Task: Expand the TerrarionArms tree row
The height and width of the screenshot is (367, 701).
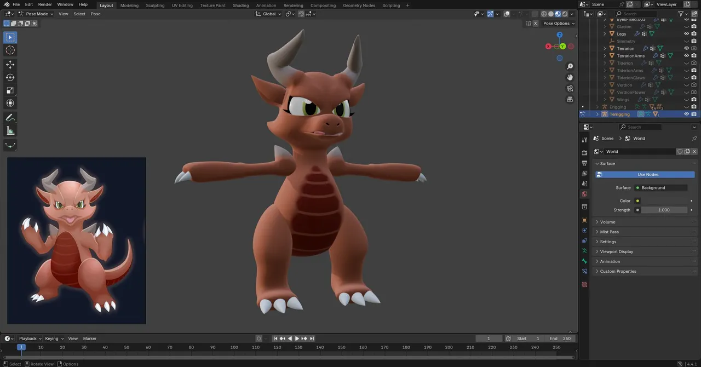Action: (x=605, y=56)
